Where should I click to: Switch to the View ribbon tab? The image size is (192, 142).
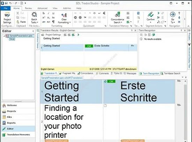click(55, 8)
